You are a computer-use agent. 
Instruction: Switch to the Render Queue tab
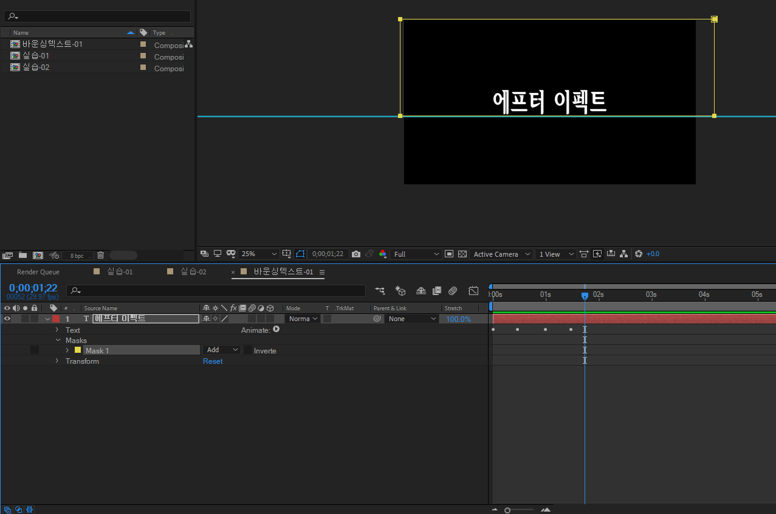click(x=38, y=272)
